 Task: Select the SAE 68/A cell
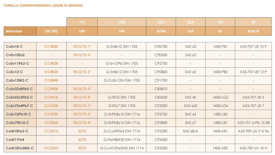191,131
